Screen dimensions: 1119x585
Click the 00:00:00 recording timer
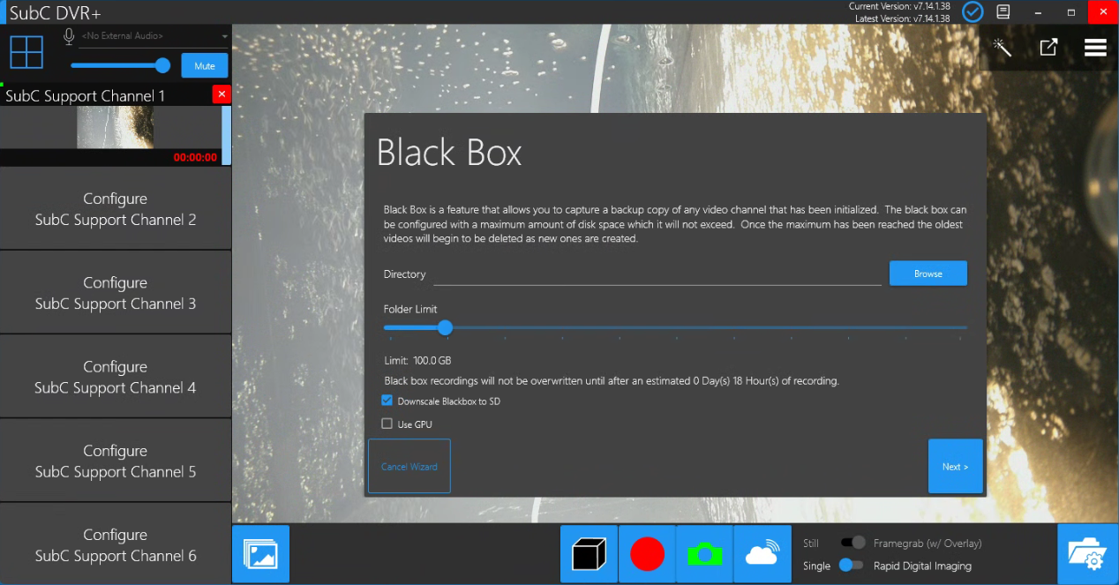click(195, 158)
